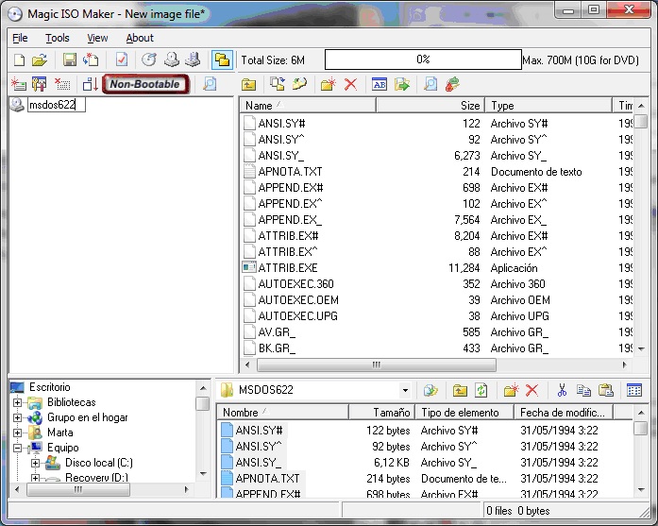Click the New image file icon
Screen dimensions: 658x526
(x=18, y=60)
